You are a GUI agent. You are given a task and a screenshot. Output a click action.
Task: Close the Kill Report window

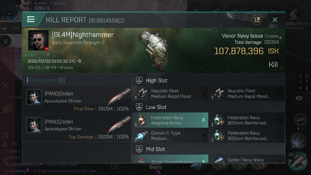pos(275,20)
